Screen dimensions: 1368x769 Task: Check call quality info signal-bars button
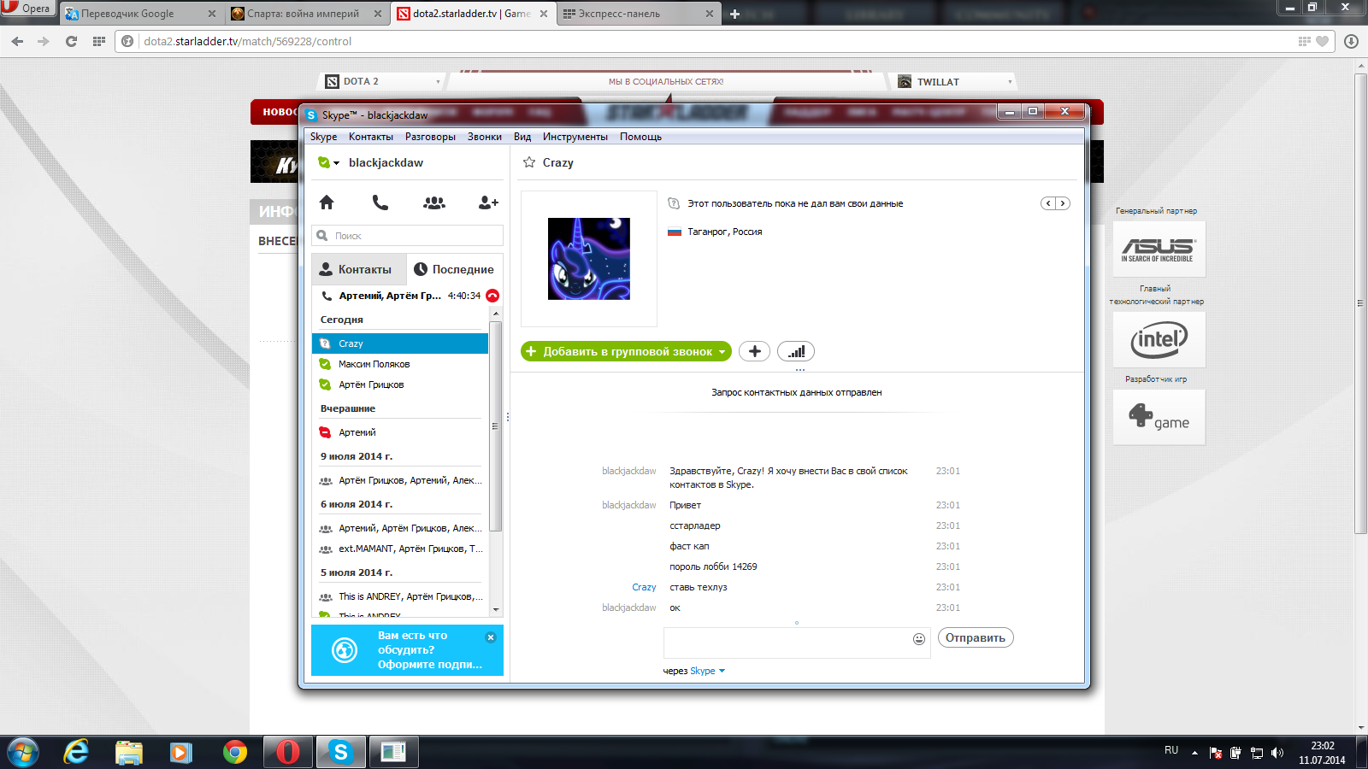[796, 351]
